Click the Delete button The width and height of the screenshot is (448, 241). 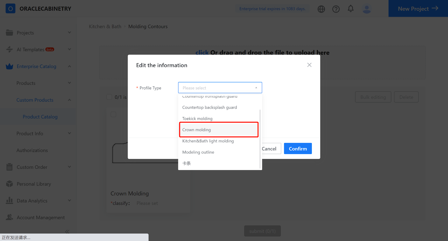tap(406, 97)
